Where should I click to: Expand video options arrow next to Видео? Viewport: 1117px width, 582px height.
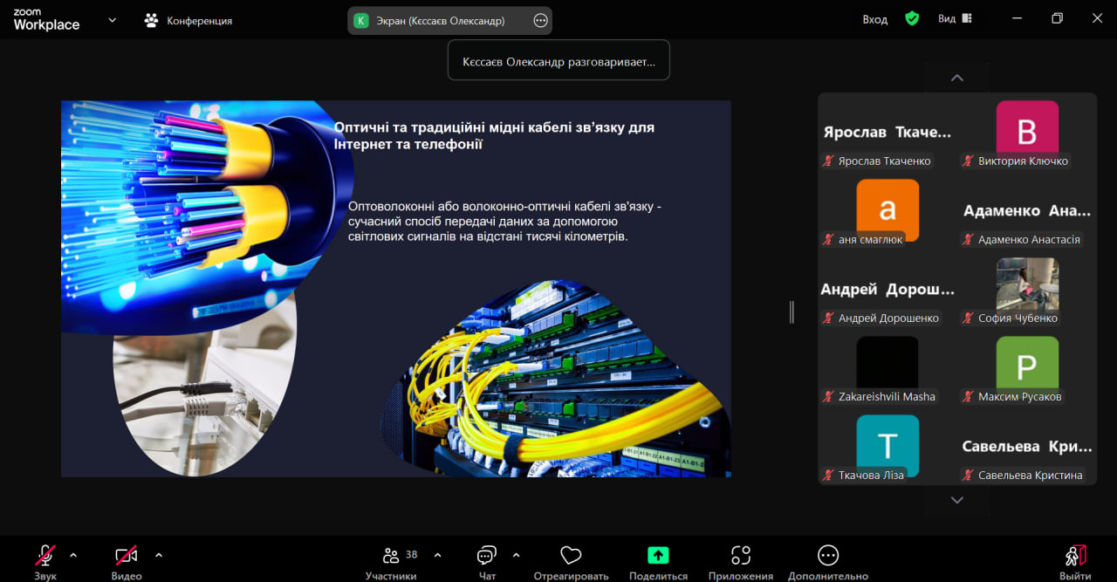(159, 555)
